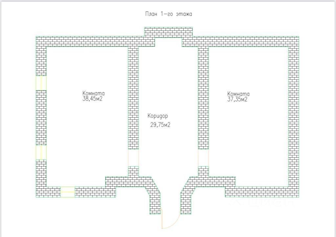Click the 37,35м2 area value
This screenshot has width=336, height=237.
coord(237,99)
